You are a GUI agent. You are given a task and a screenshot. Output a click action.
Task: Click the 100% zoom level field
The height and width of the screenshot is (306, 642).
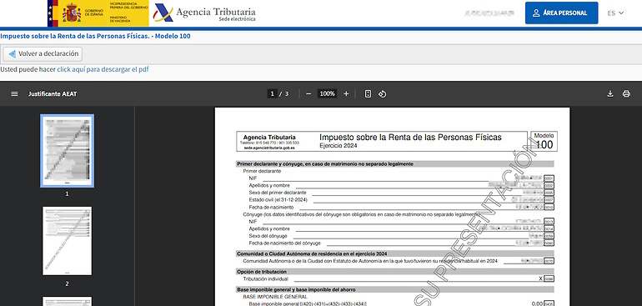(x=327, y=94)
